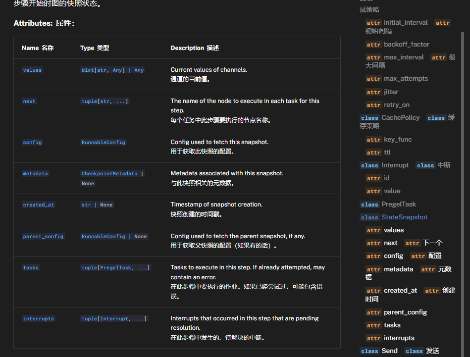Open the CheckpointMetadata type link
This screenshot has height=357, width=470.
(109, 174)
